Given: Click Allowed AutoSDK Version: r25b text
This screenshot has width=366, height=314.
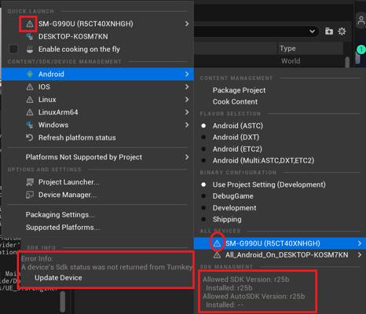Looking at the screenshot, I should point(254,297).
